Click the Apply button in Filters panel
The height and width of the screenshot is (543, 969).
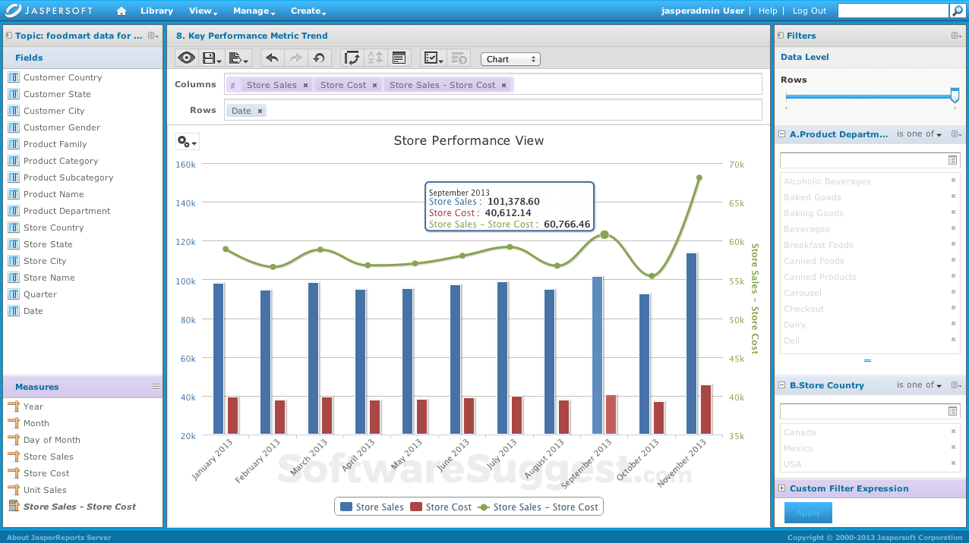tap(807, 513)
